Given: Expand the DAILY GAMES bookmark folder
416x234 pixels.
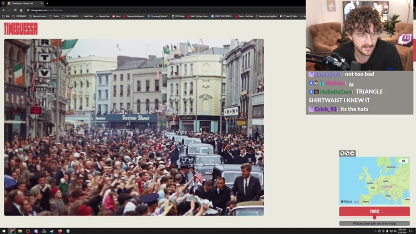Looking at the screenshot, I should point(70,16).
